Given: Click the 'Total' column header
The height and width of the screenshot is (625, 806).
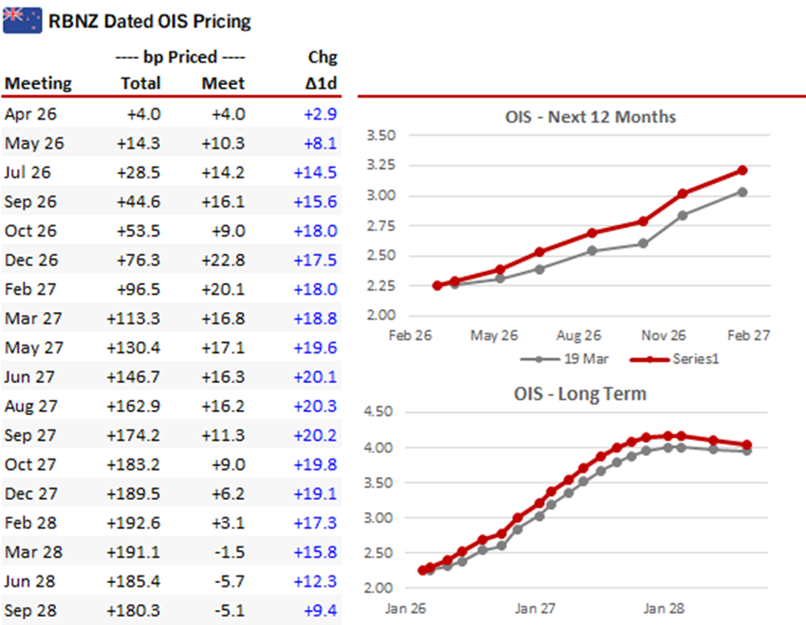Looking at the screenshot, I should coord(141,83).
